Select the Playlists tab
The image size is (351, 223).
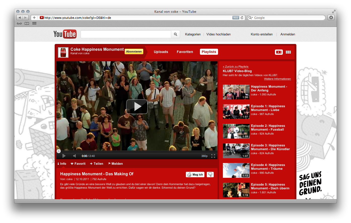209,52
